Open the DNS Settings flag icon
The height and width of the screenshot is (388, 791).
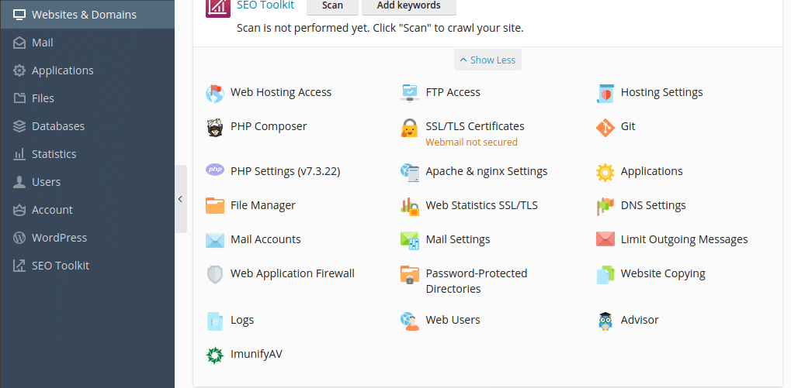[605, 206]
